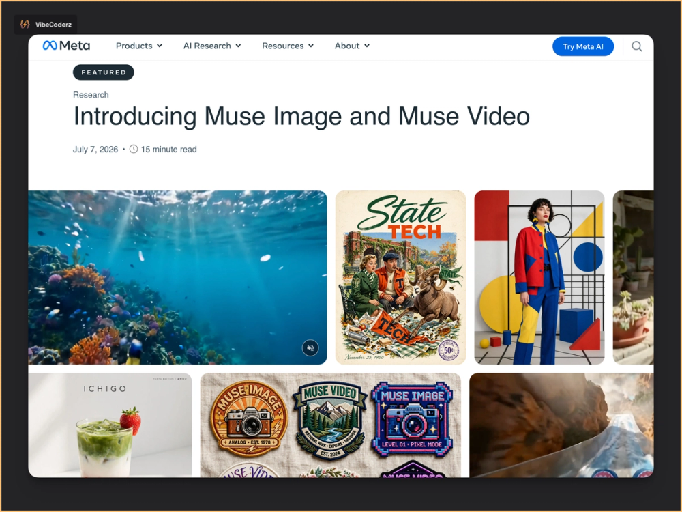
Task: Expand the AI Research dropdown
Action: click(212, 46)
